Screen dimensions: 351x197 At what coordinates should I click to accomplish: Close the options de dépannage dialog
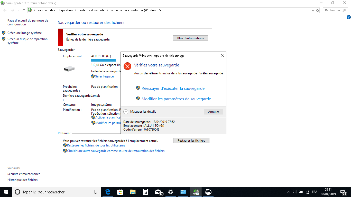pyautogui.click(x=222, y=55)
